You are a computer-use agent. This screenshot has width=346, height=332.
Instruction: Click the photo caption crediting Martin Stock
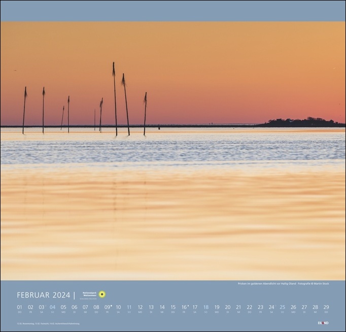(283, 283)
